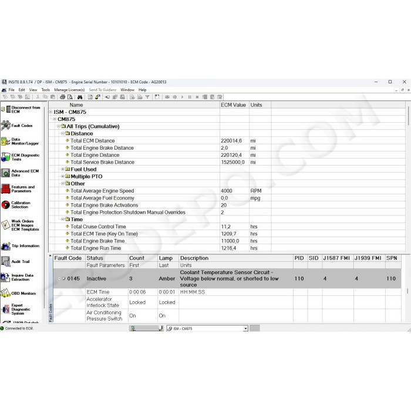Open the Window menu

127,90
